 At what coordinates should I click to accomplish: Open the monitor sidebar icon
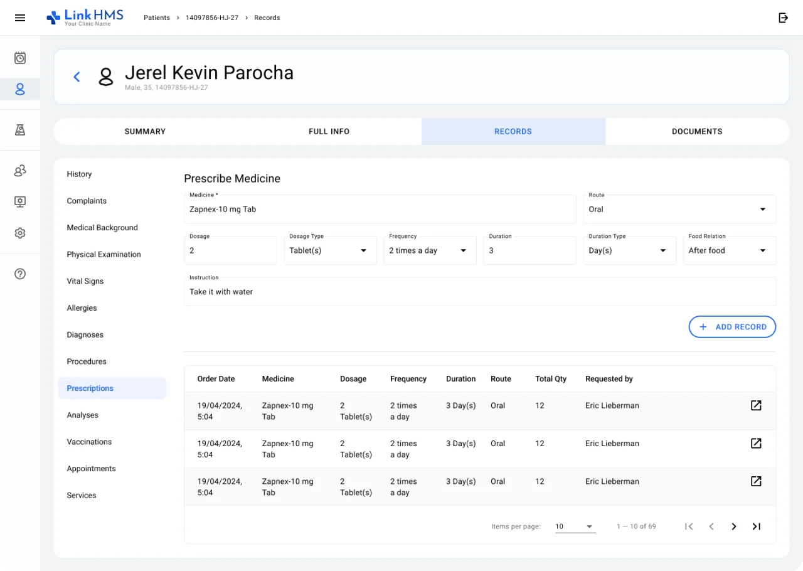tap(20, 201)
